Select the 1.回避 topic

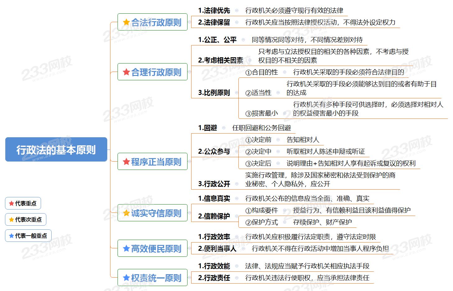click(207, 128)
